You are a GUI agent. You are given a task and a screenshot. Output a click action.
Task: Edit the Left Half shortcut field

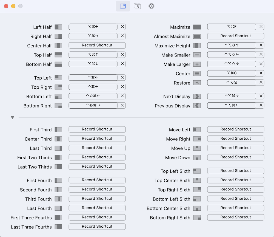pos(93,27)
